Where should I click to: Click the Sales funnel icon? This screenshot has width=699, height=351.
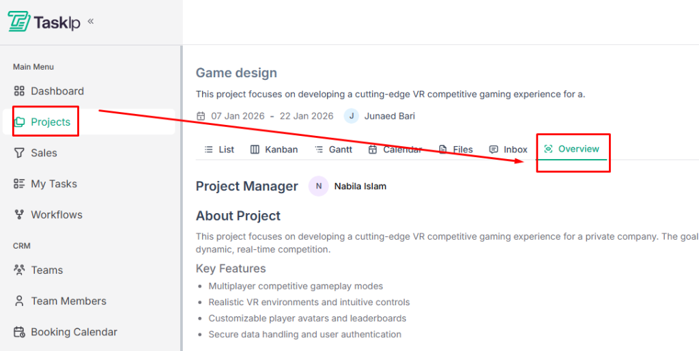click(x=19, y=153)
